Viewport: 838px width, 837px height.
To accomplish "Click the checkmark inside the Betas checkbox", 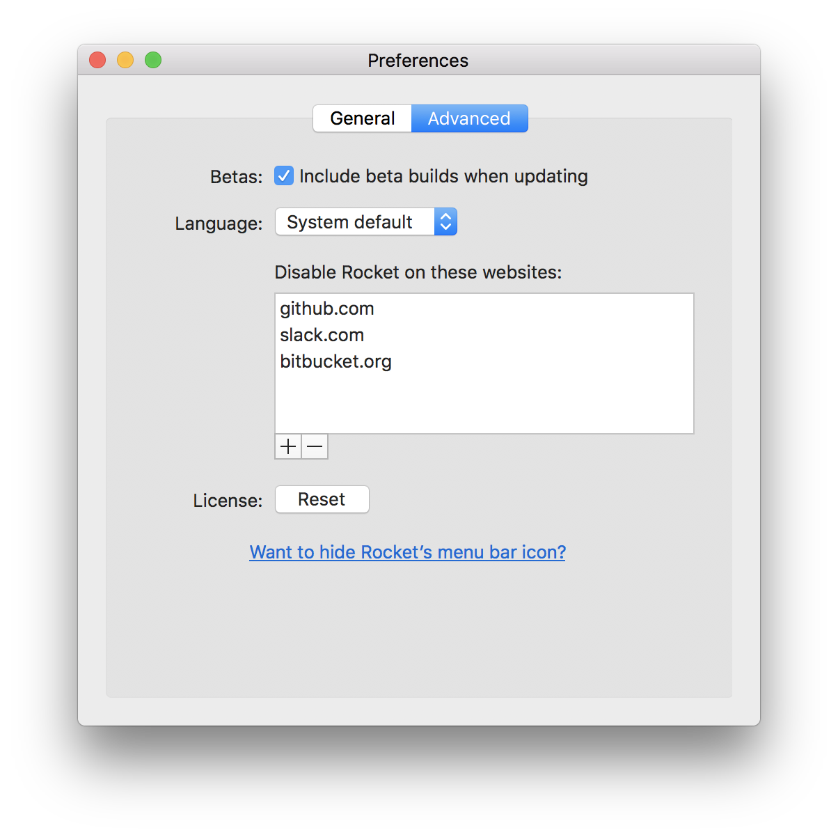I will (283, 175).
